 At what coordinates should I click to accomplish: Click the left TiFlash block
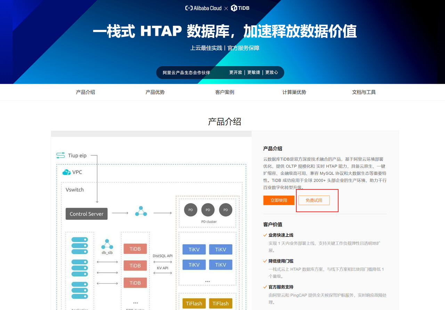tap(194, 303)
